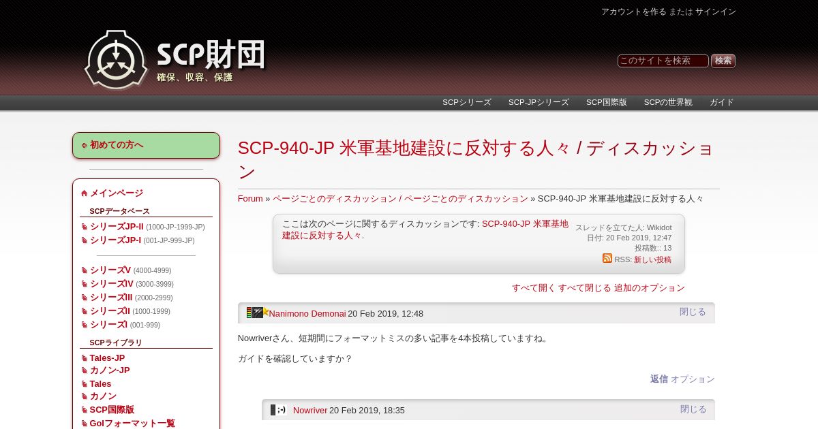
Task: Click the RSS feed icon
Action: point(607,258)
